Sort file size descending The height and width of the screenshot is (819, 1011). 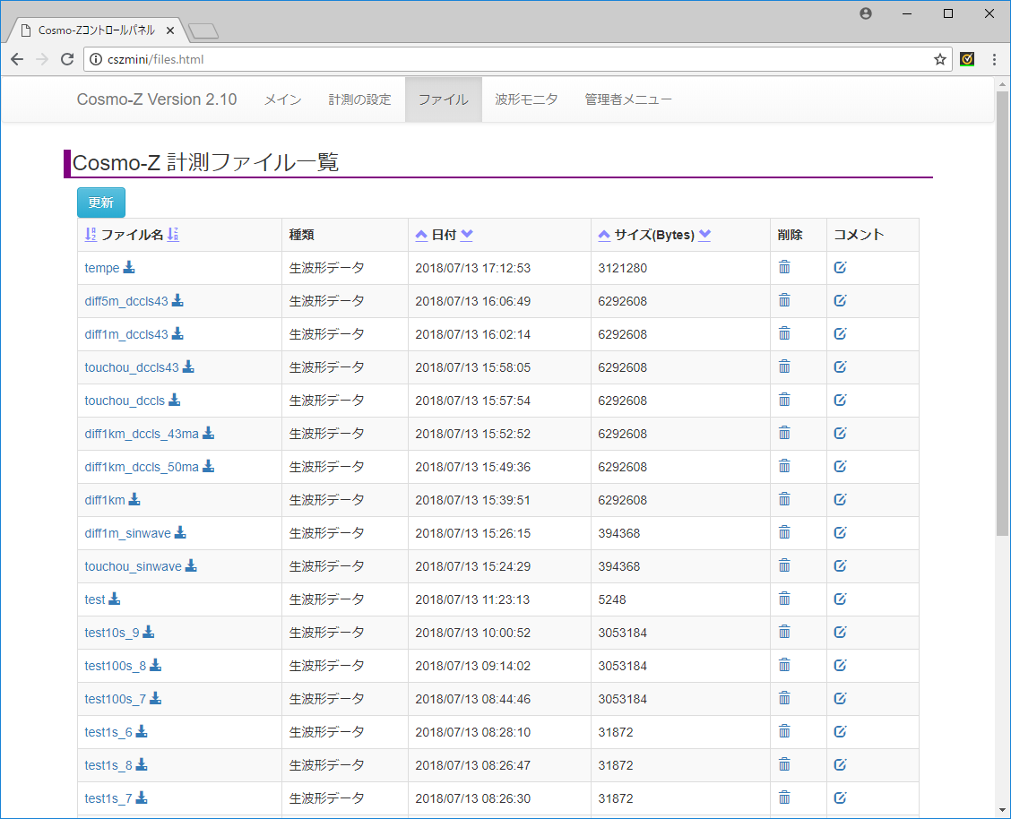[705, 235]
